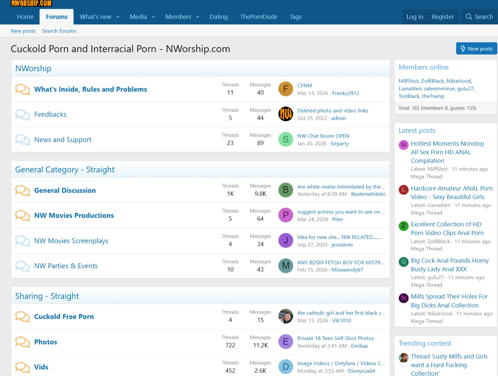
Task: Expand the Media menu arrow
Action: [x=153, y=17]
